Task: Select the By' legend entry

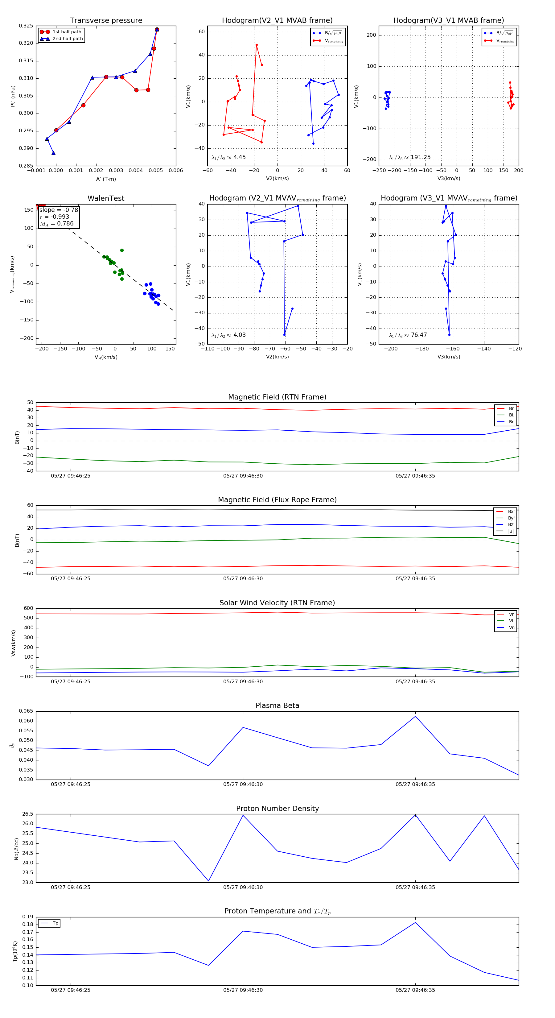Action: pyautogui.click(x=505, y=518)
